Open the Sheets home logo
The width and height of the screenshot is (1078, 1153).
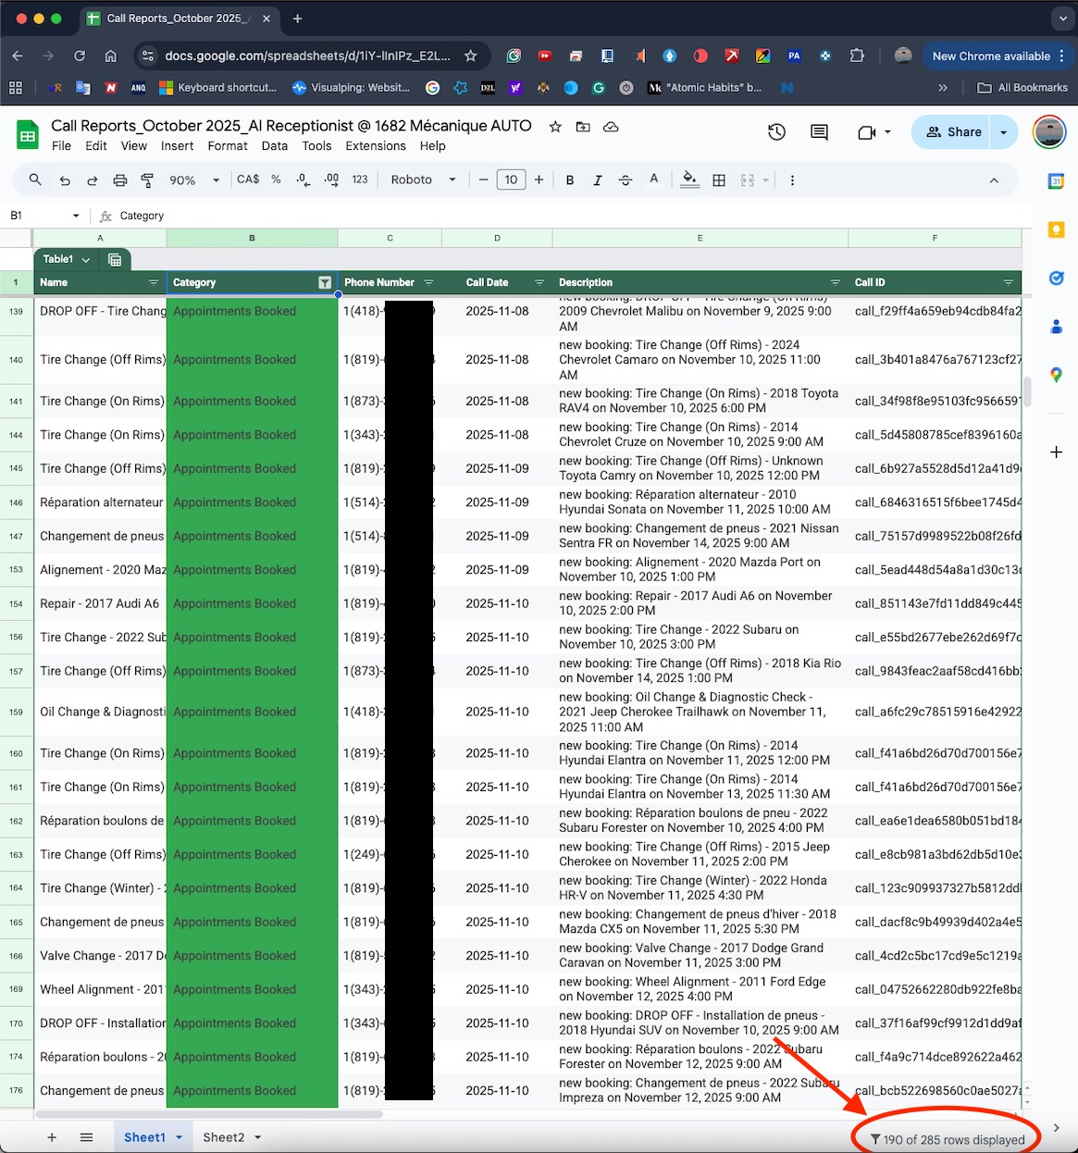point(28,135)
